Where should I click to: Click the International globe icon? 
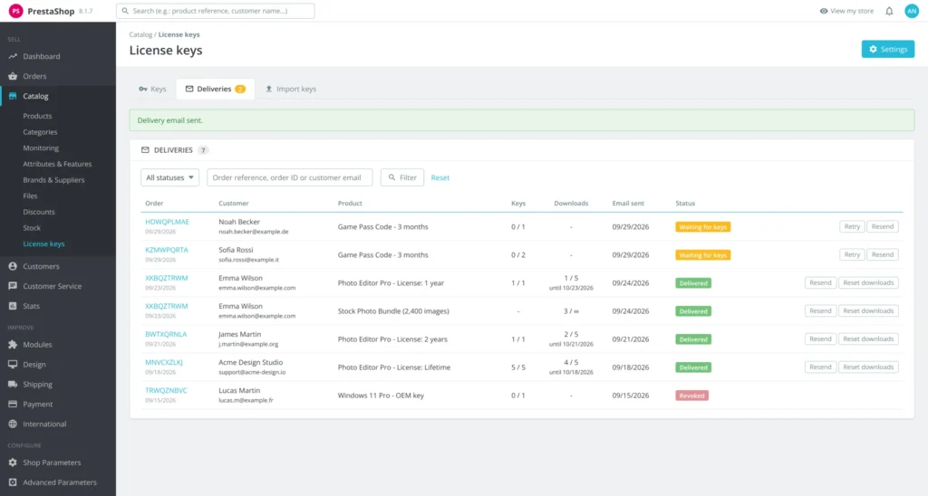tap(13, 424)
